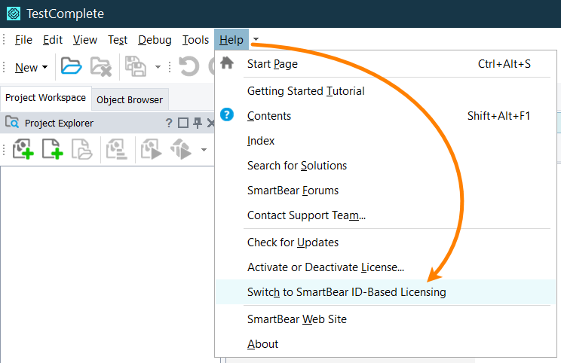This screenshot has width=561, height=363.
Task: Expand the run options dropdown in Project Explorer
Action: pyautogui.click(x=204, y=150)
